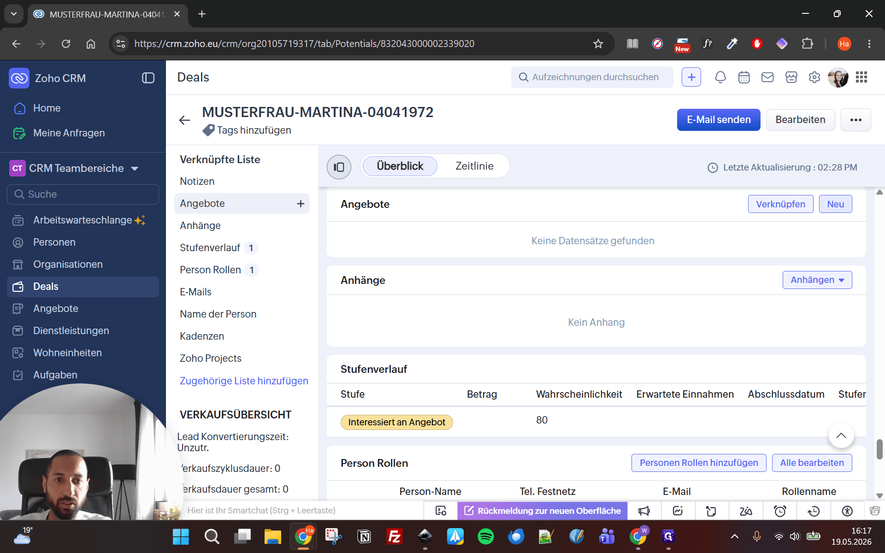Image resolution: width=885 pixels, height=553 pixels.
Task: Collapse the Zoho CRM sidebar panel icon
Action: tap(148, 78)
